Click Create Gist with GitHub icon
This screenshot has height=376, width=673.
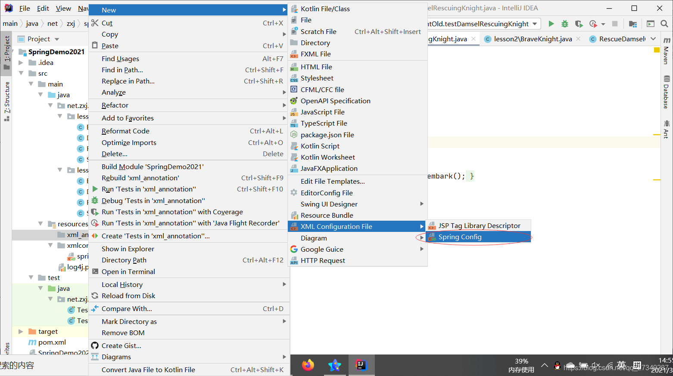(189, 345)
